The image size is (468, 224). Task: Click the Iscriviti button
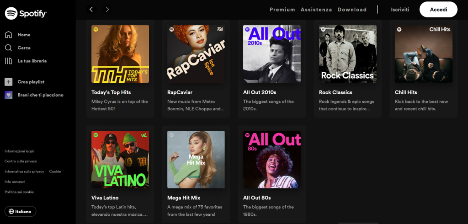pos(400,10)
